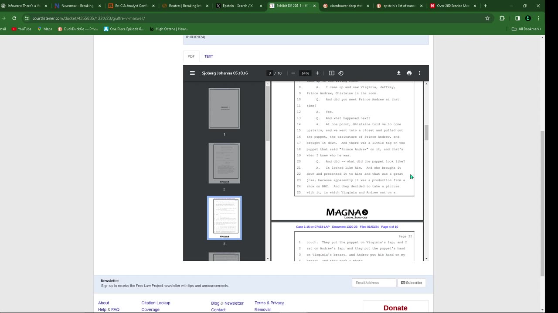Open a new browser tab
Viewport: 558px width, 313px height.
click(x=485, y=6)
